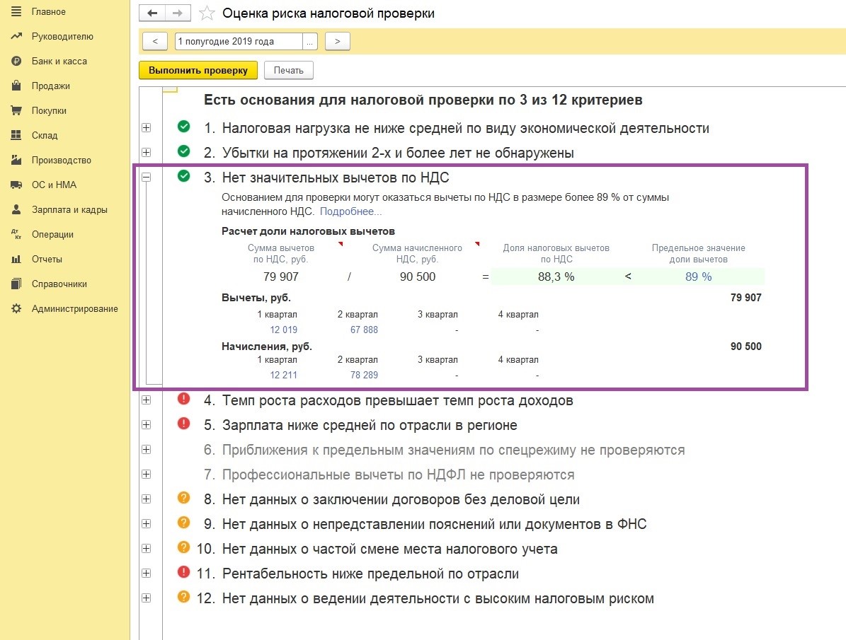
Task: Add page to favorites with star icon
Action: click(x=206, y=13)
